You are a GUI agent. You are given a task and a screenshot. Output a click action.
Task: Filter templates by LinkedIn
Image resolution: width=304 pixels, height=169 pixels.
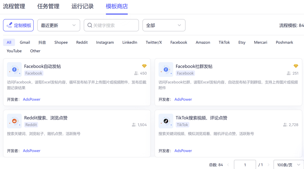(130, 42)
